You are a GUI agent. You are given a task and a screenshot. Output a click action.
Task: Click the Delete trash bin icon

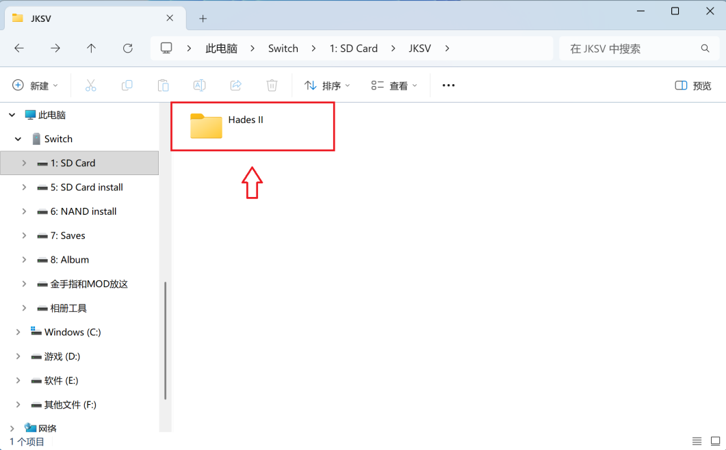[x=272, y=85]
